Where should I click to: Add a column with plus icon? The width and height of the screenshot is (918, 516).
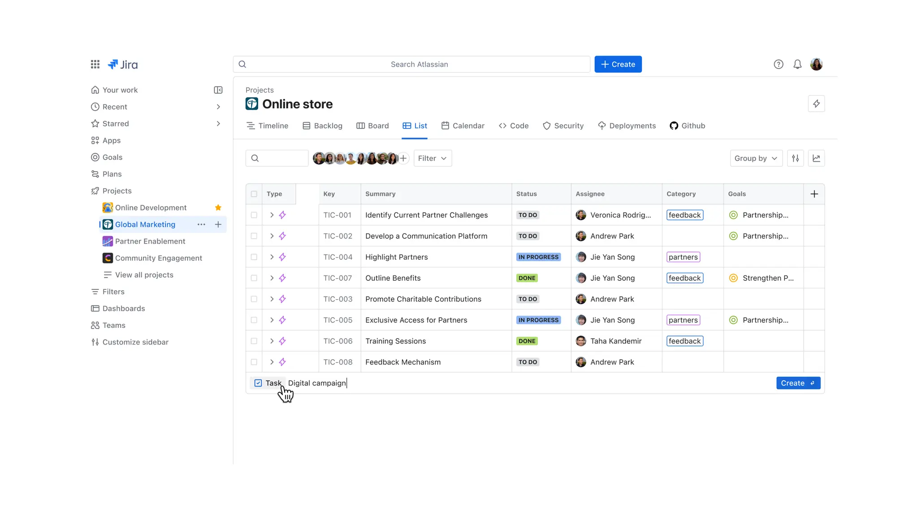point(814,194)
